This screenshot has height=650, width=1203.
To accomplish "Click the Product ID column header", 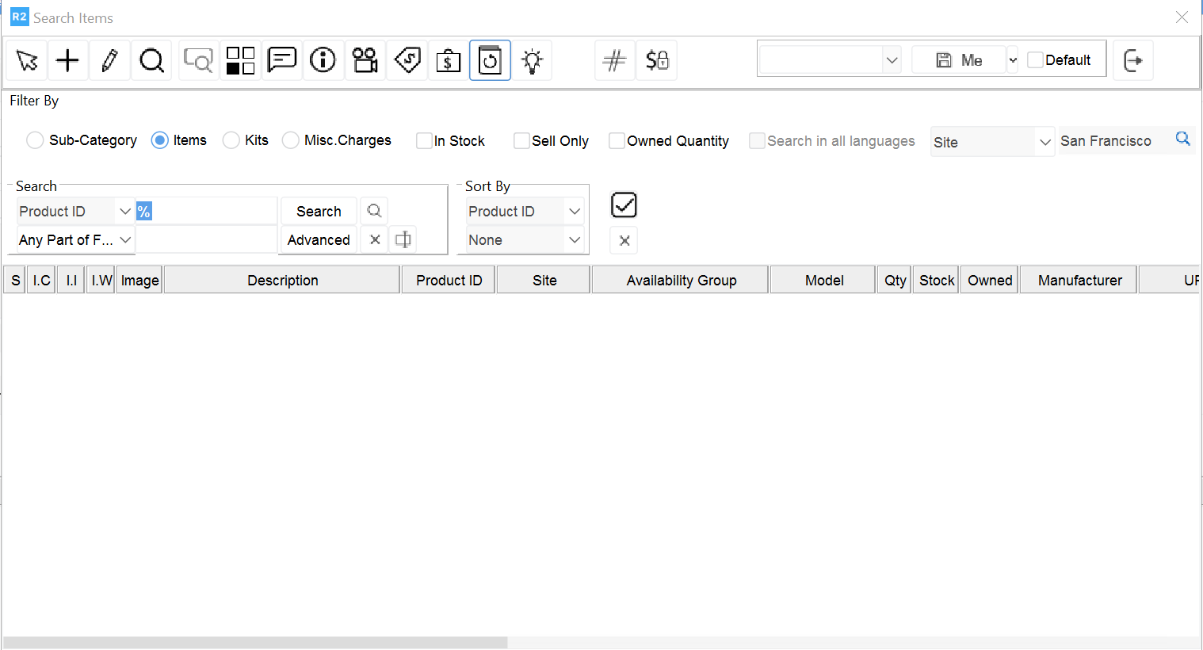I will (449, 281).
